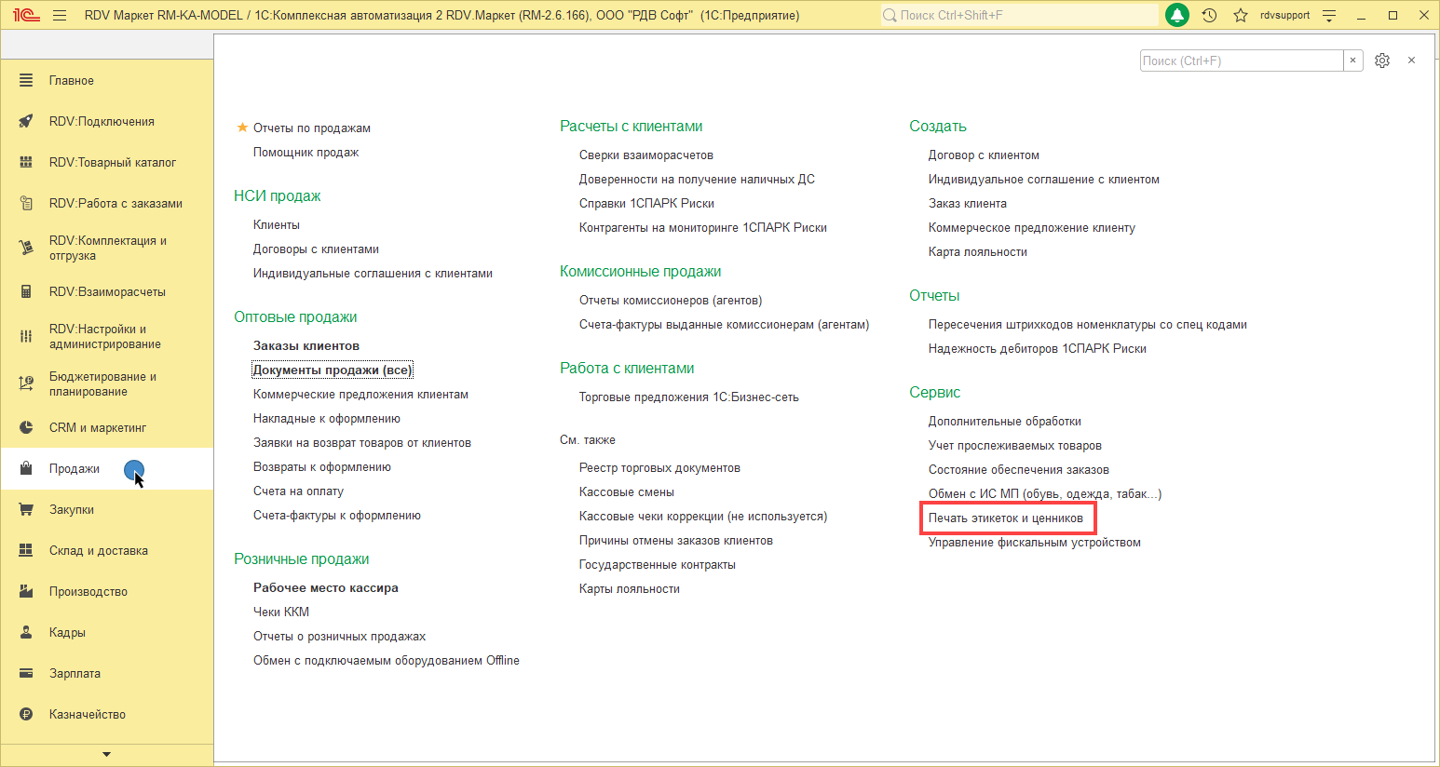Open the Клиенты list

coord(277,225)
